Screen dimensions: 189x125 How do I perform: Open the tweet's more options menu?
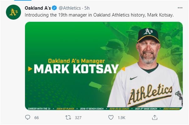[180, 8]
